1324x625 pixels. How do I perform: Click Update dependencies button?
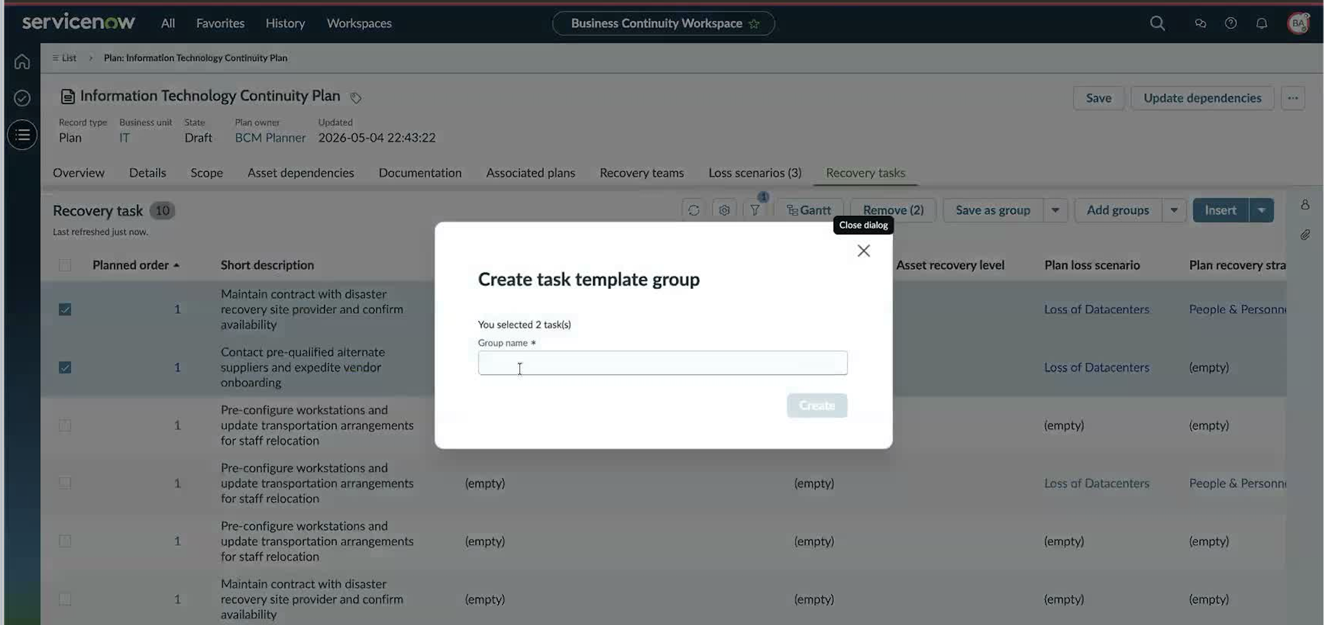(x=1202, y=98)
